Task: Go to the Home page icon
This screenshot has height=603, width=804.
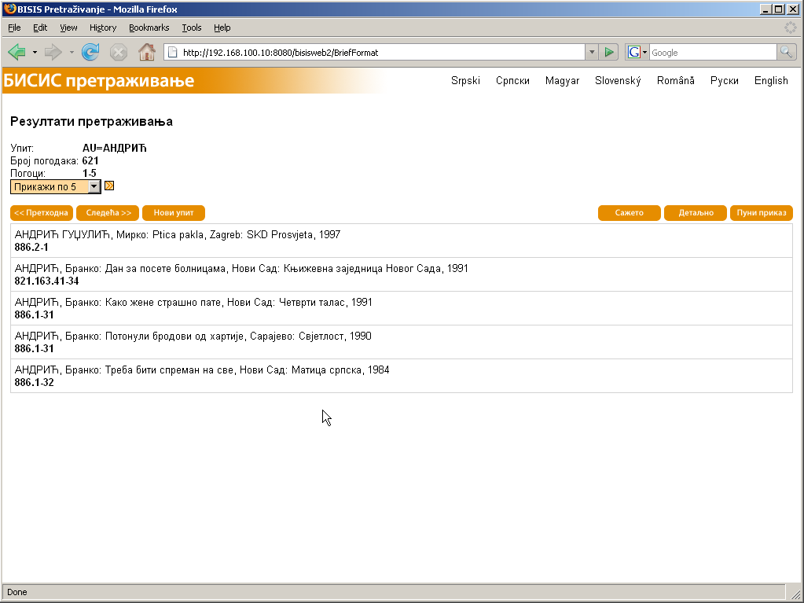Action: click(x=146, y=53)
